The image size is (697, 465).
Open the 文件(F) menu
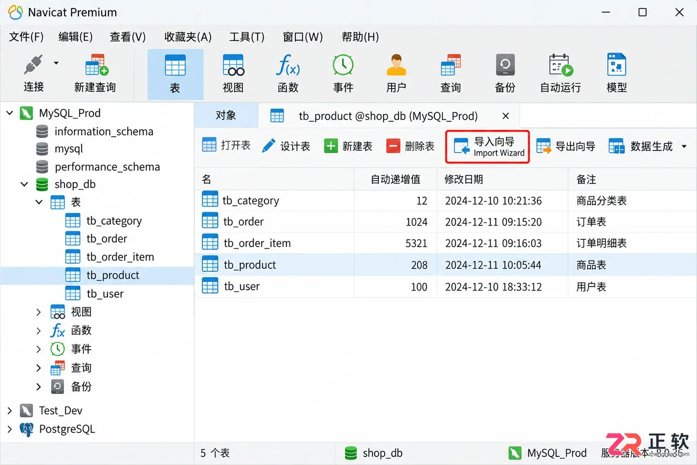26,37
